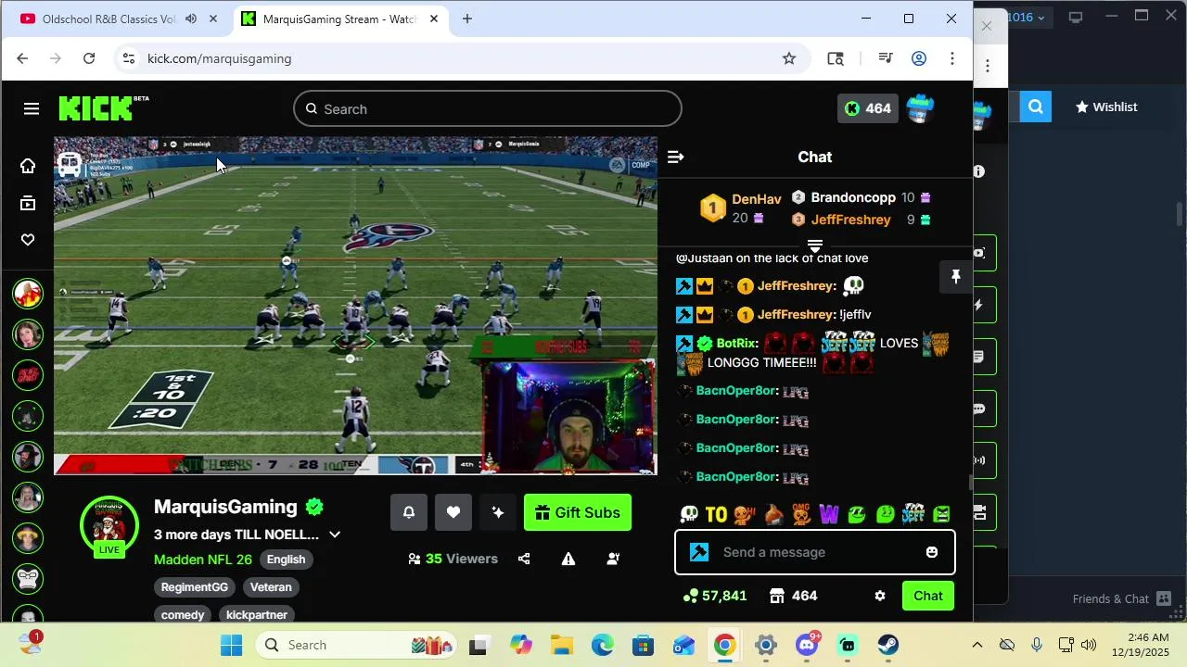This screenshot has height=667, width=1187.
Task: Insert the skull emote in chat
Action: pos(689,513)
